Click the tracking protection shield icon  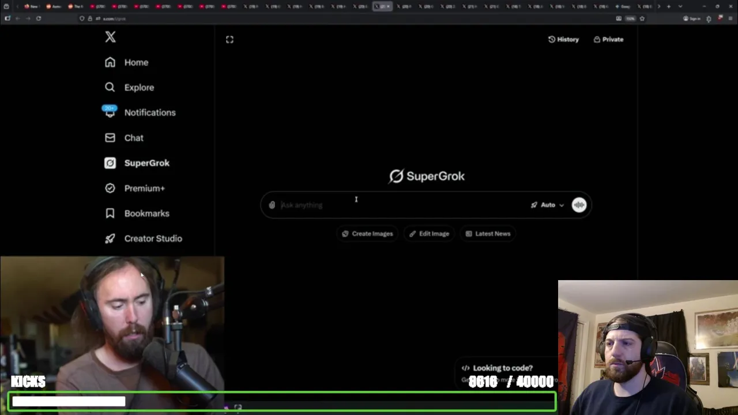pyautogui.click(x=82, y=18)
